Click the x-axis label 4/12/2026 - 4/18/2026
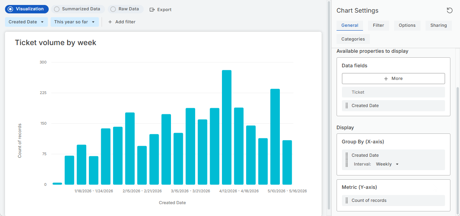460x216 pixels. pyautogui.click(x=239, y=191)
